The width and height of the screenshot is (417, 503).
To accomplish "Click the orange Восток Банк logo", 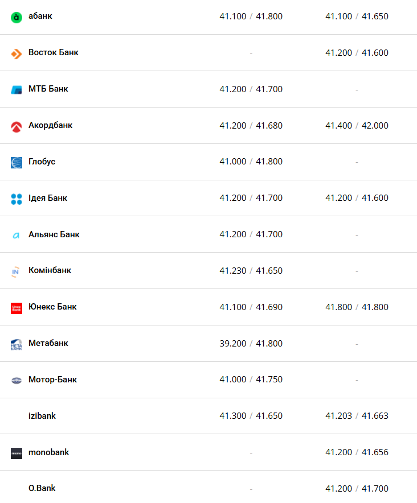I will click(x=17, y=54).
